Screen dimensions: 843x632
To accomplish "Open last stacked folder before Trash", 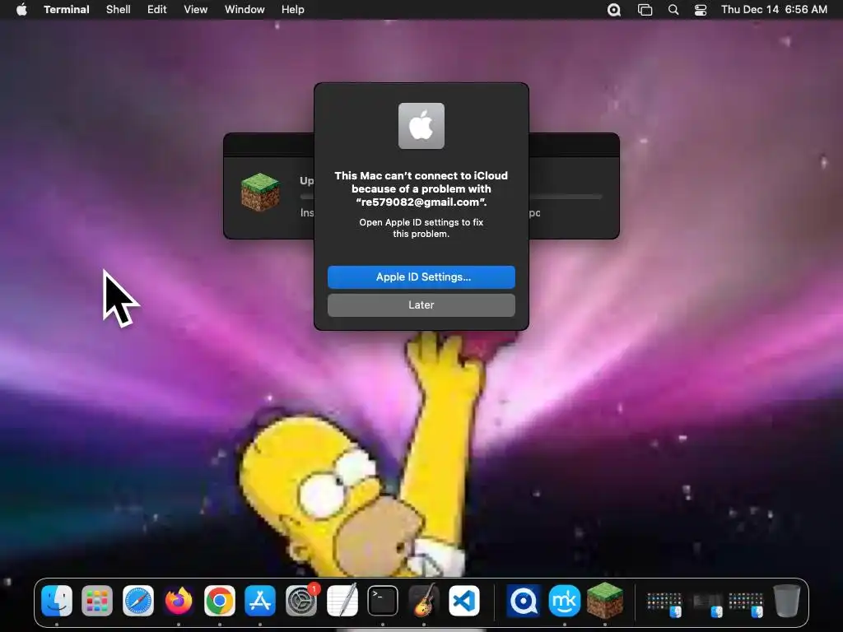I will coord(746,603).
